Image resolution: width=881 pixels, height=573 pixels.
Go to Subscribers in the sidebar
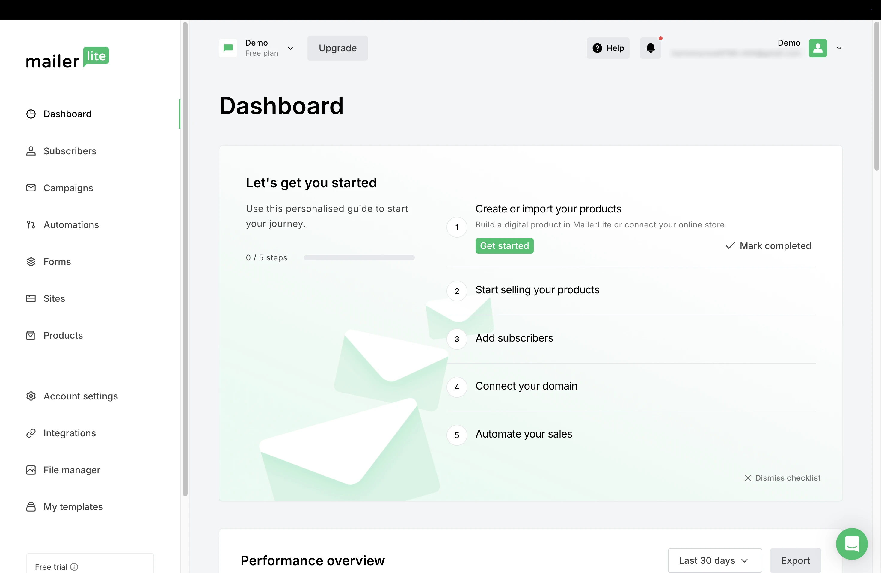coord(70,151)
